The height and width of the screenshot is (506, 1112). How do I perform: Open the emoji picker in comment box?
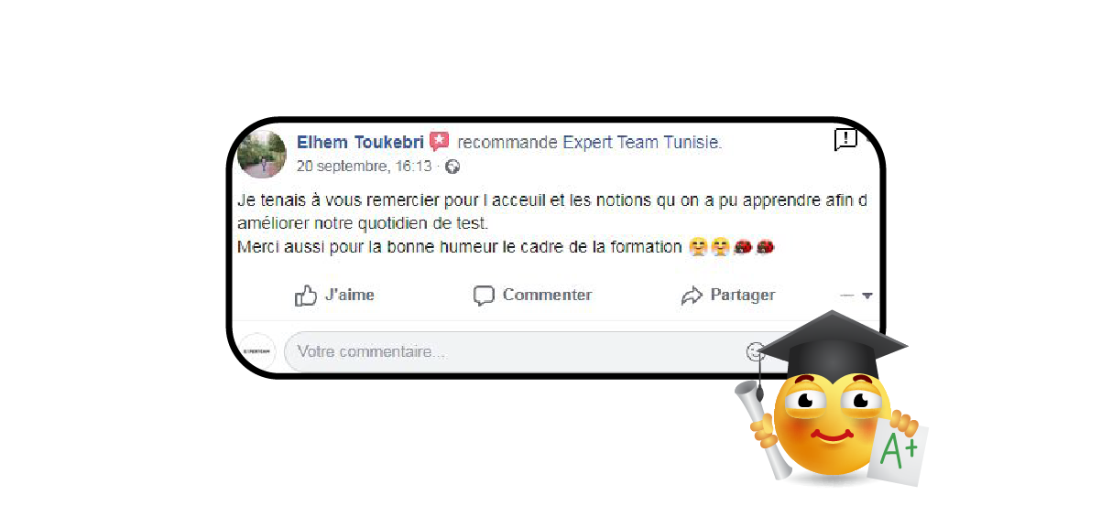[x=756, y=351]
